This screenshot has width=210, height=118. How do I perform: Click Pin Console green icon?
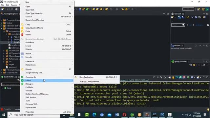(x=188, y=77)
